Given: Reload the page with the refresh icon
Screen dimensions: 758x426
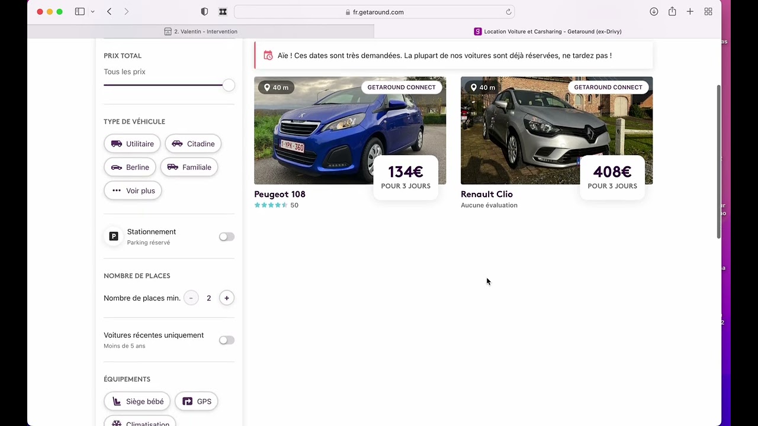Looking at the screenshot, I should point(508,12).
